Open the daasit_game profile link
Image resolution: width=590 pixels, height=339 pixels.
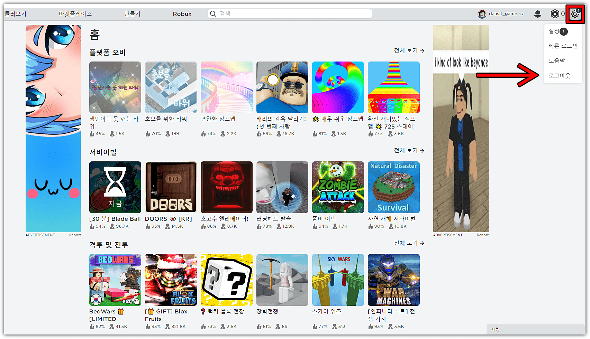[x=503, y=14]
